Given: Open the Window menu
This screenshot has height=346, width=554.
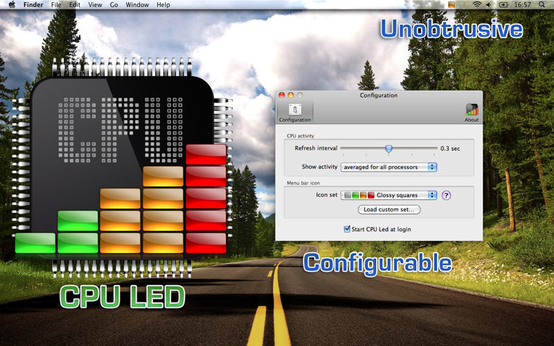Looking at the screenshot, I should coord(137,5).
